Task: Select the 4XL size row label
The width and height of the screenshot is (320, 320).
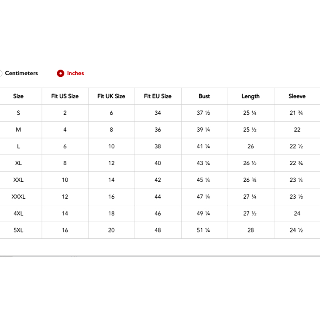Action: coord(18,214)
